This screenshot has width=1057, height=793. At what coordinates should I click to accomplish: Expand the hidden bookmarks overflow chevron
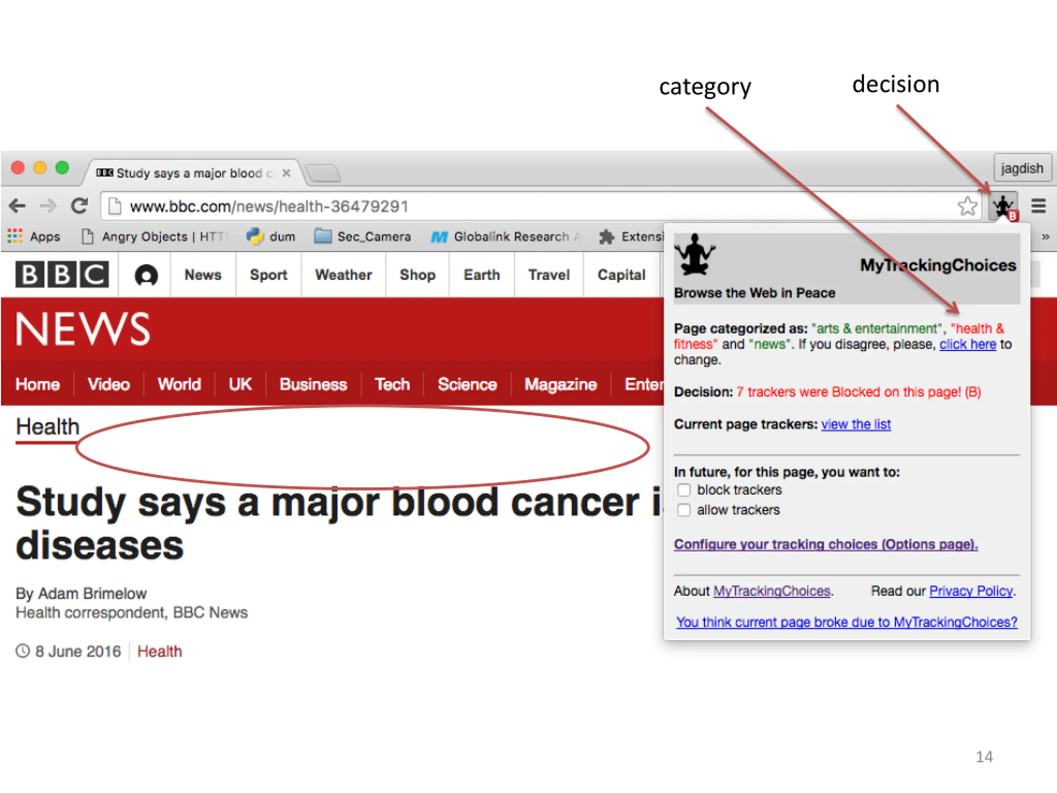(1045, 237)
